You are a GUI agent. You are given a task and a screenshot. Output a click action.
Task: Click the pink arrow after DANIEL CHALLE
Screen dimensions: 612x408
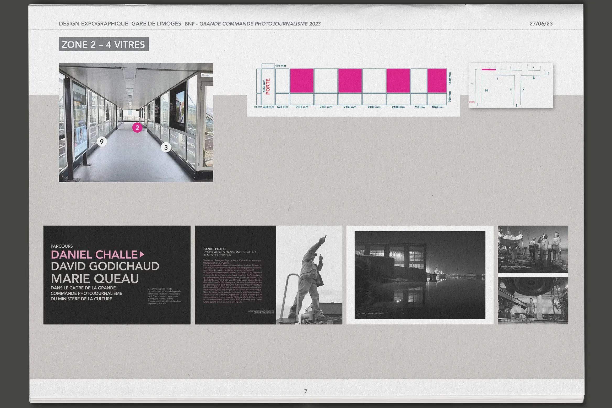[142, 254]
